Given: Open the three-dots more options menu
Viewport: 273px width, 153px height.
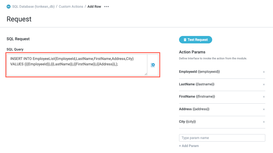Looking at the screenshot, I should point(107,7).
